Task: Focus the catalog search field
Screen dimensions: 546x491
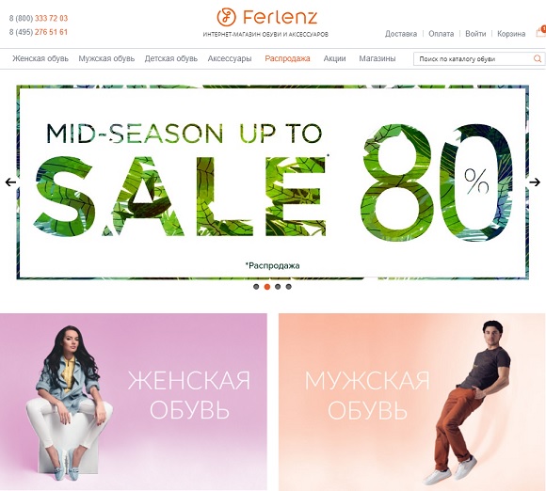Action: (x=474, y=59)
